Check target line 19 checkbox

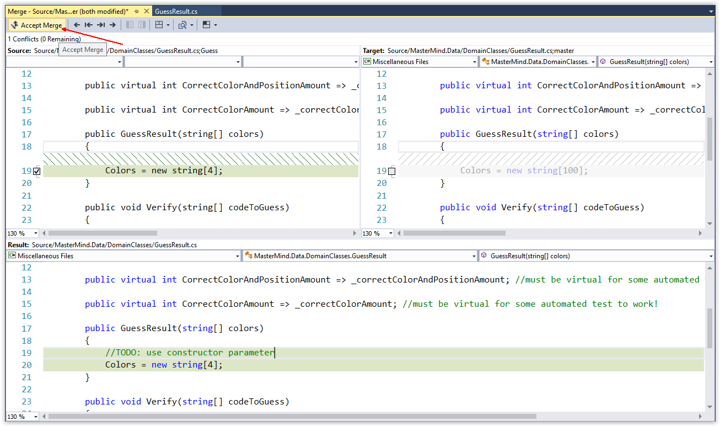pos(391,172)
